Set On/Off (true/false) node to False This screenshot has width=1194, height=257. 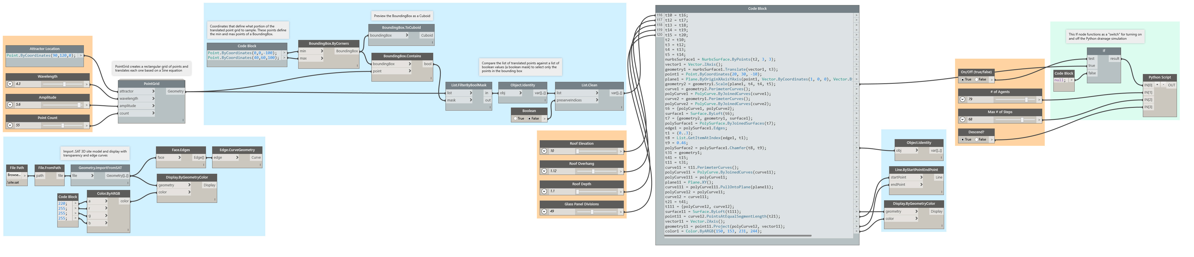click(x=977, y=80)
